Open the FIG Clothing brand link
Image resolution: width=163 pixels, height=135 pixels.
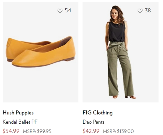click(98, 113)
